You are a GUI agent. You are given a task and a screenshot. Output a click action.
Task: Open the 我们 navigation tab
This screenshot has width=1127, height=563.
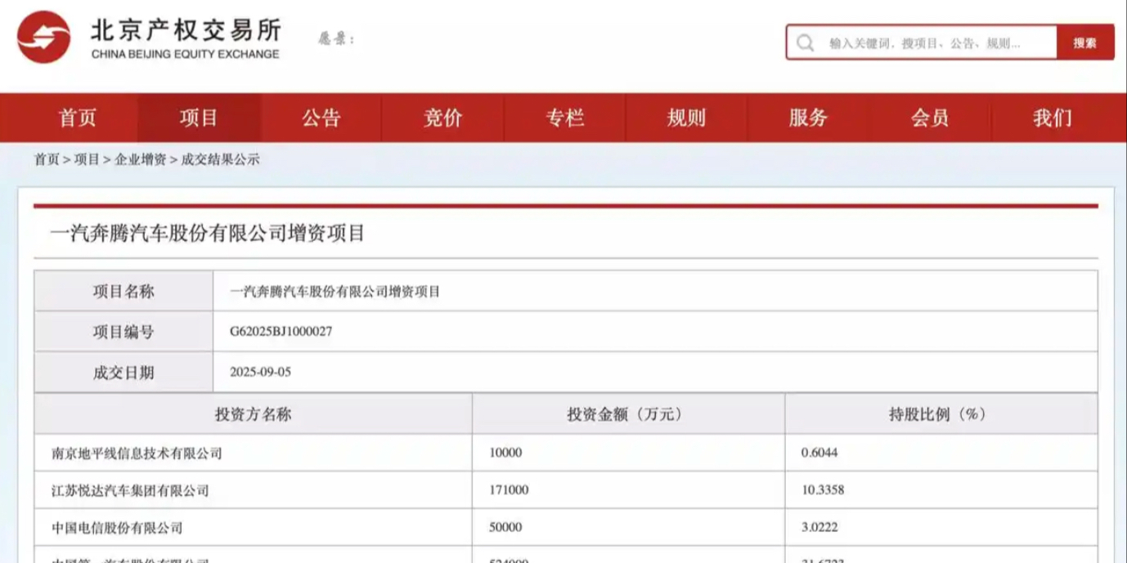click(1052, 118)
